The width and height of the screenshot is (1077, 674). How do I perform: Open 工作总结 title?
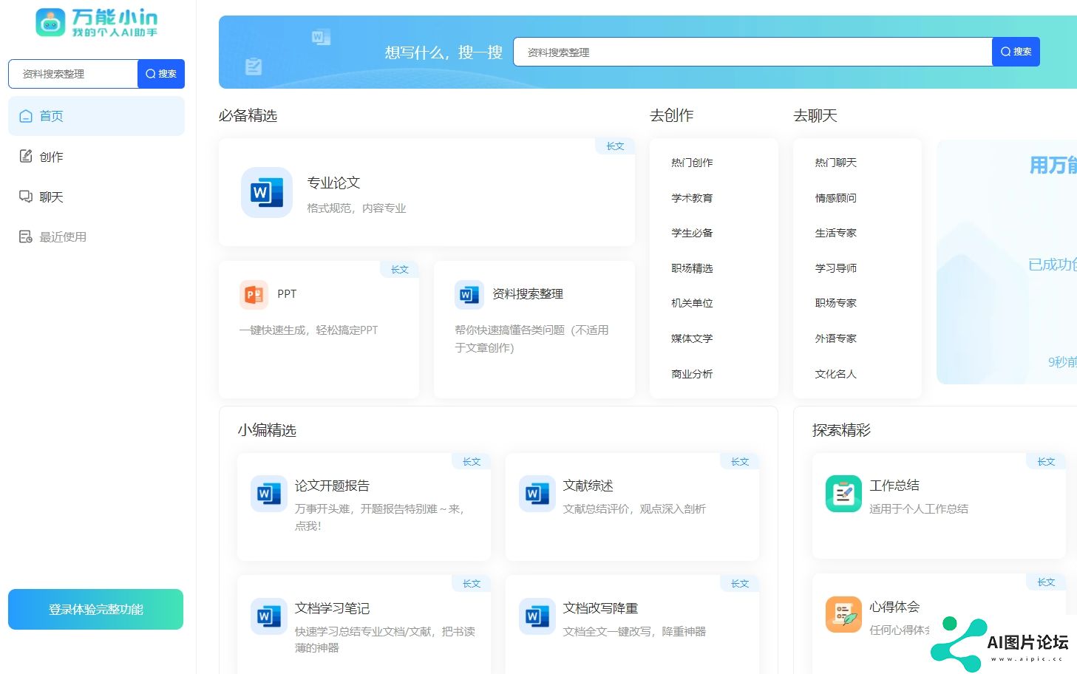(894, 486)
